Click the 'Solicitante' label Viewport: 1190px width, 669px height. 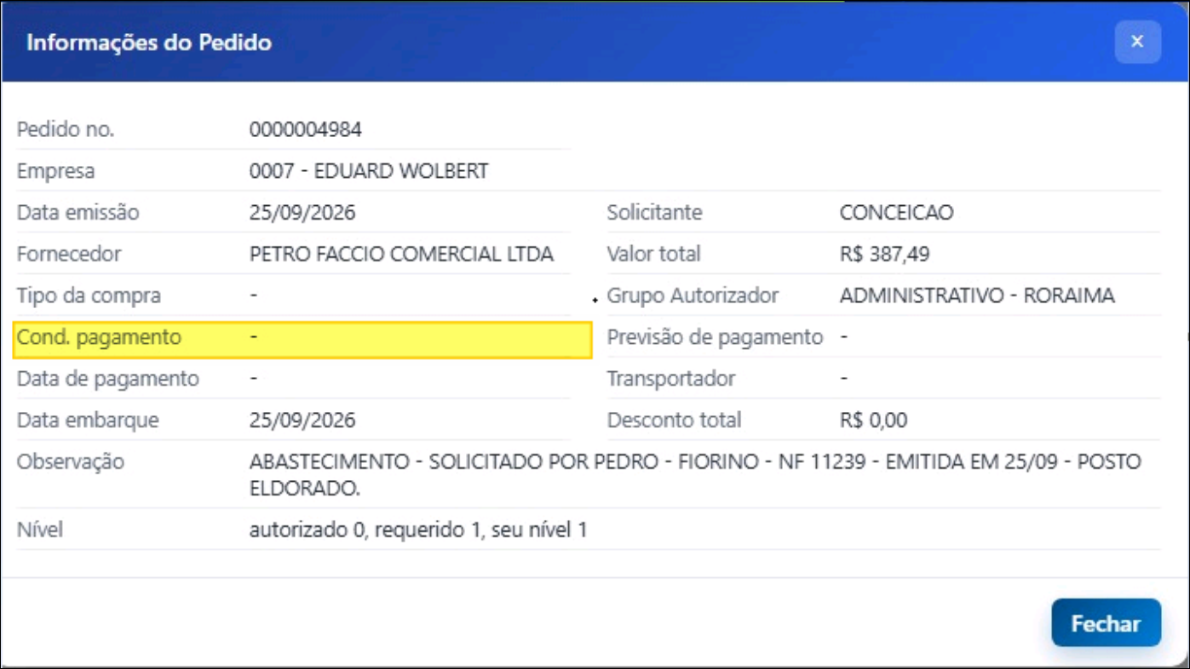coord(654,213)
